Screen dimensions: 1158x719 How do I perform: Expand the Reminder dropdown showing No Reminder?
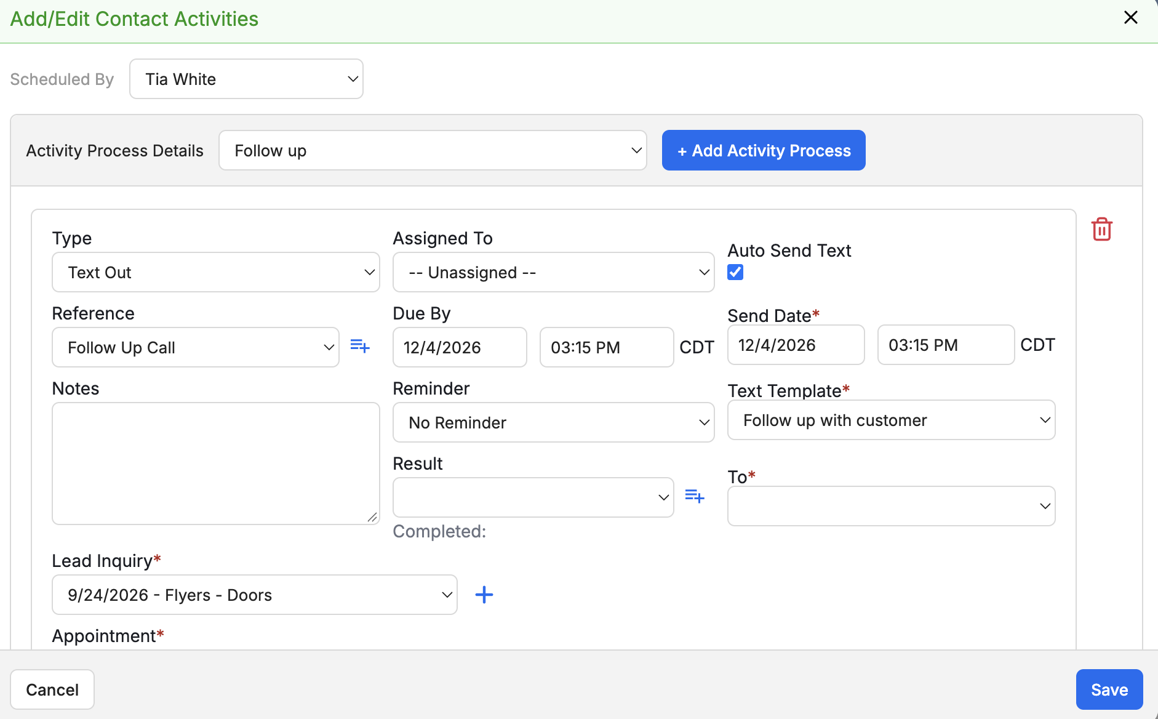pyautogui.click(x=553, y=422)
